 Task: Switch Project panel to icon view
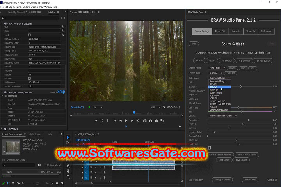click(13, 183)
